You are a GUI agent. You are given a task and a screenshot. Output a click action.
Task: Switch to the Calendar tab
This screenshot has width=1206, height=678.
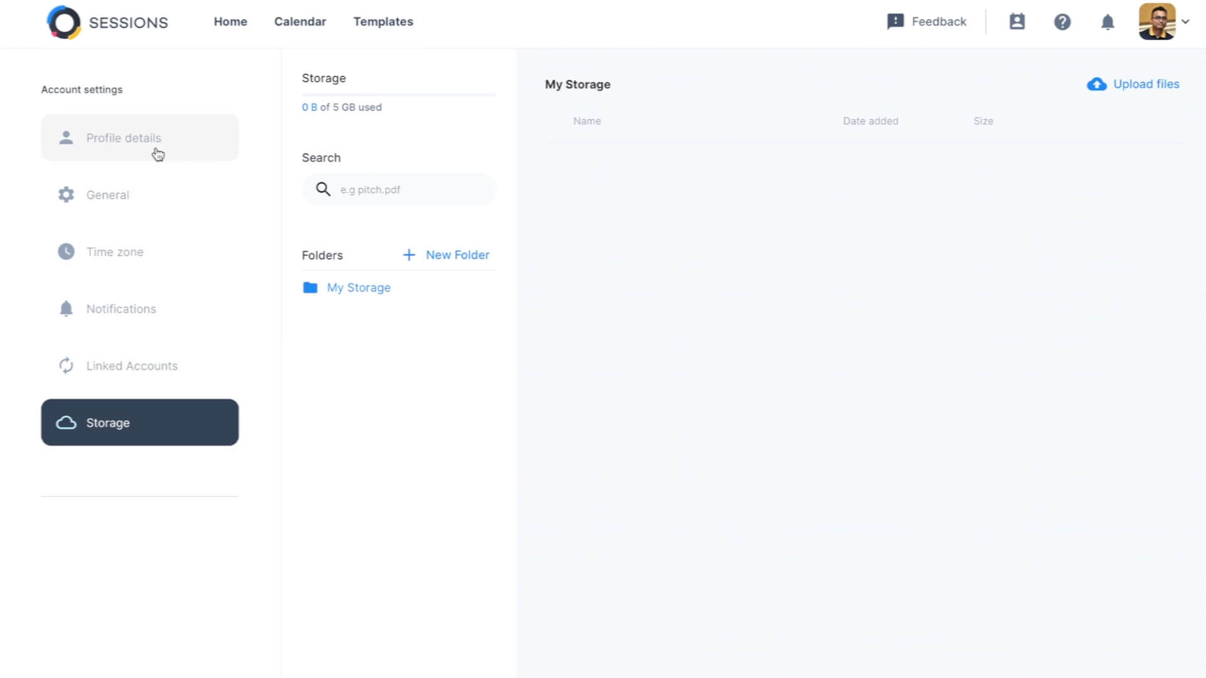[x=300, y=21]
